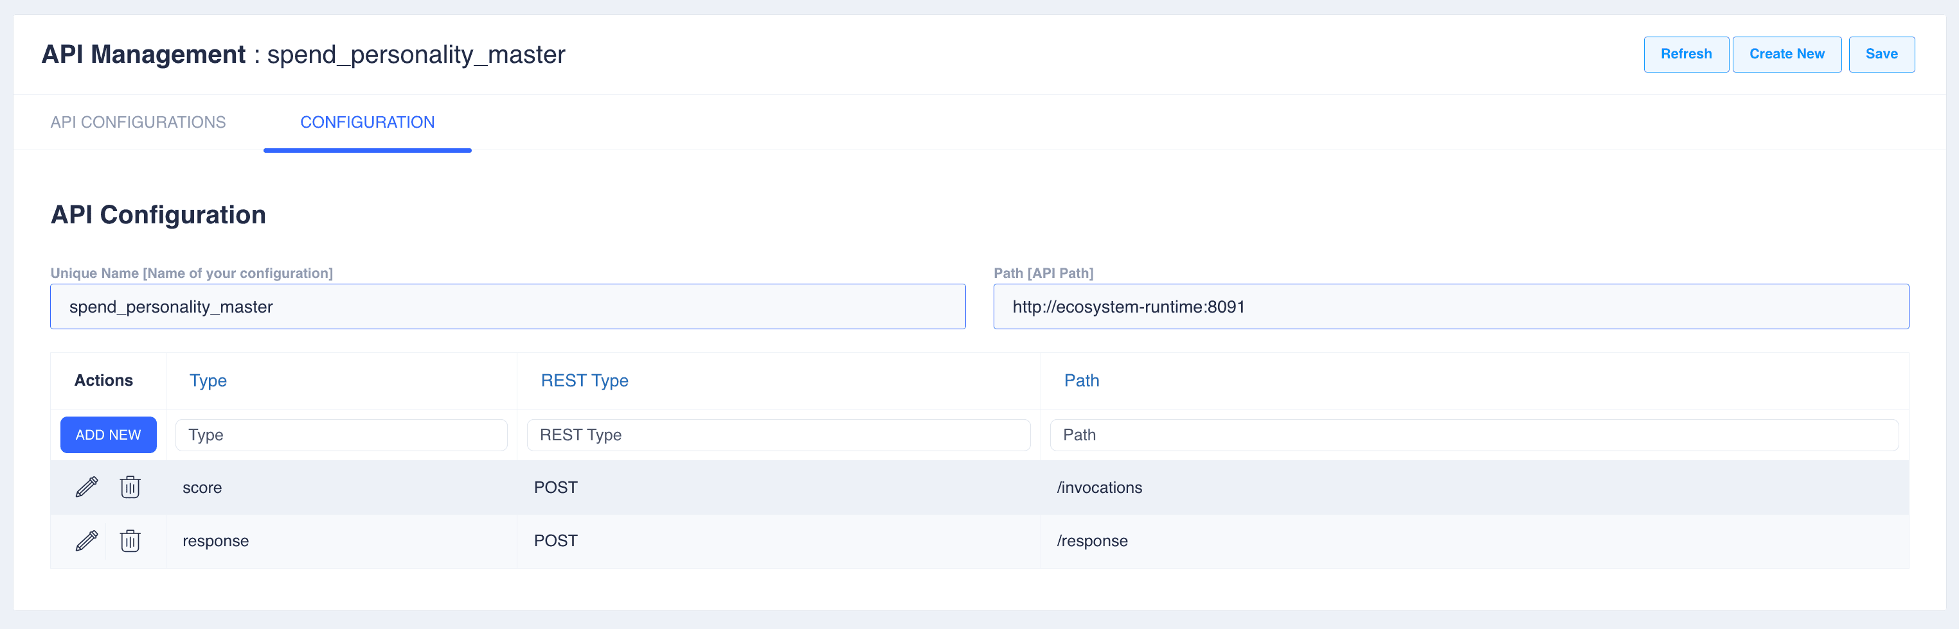Edit the score row with pencil icon
The width and height of the screenshot is (1959, 629).
(x=87, y=487)
